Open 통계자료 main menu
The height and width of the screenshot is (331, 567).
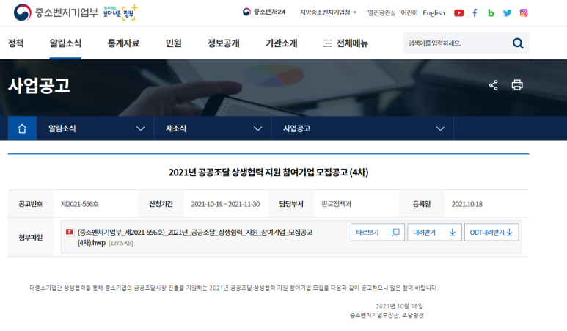click(x=123, y=43)
